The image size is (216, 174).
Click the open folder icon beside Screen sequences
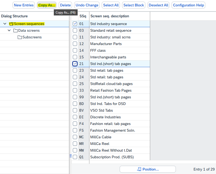[11, 24]
